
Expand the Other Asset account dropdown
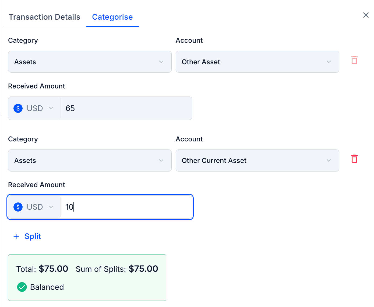click(257, 62)
